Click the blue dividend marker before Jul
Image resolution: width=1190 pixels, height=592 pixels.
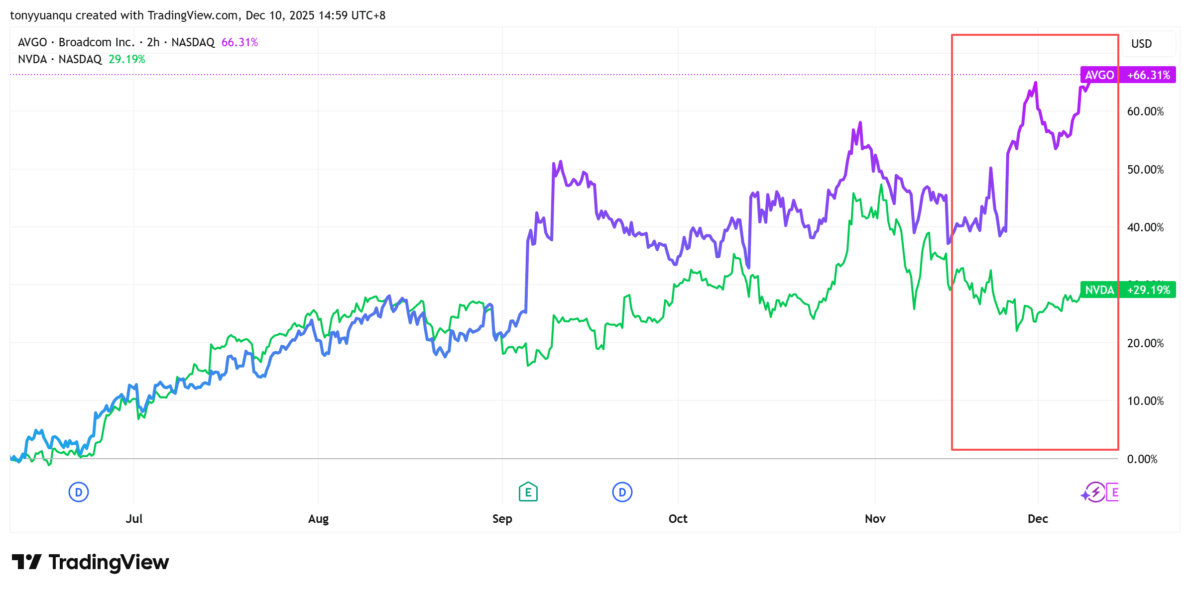point(79,492)
